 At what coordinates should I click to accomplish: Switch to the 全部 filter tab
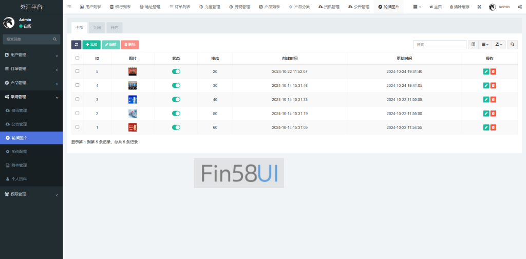pos(80,28)
